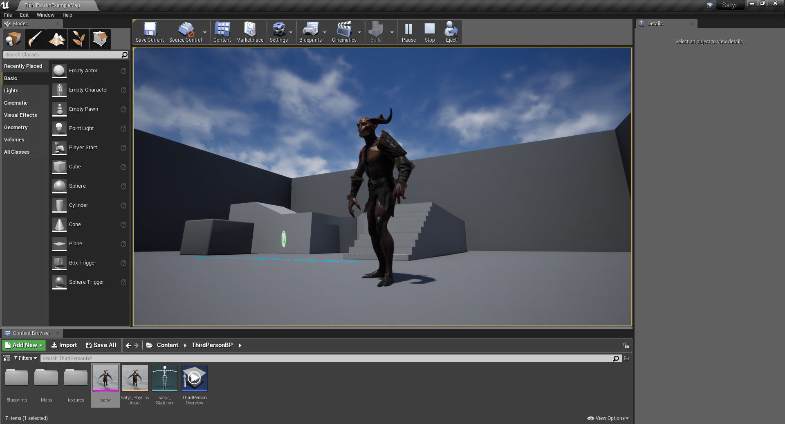The width and height of the screenshot is (785, 424).
Task: Expand the ThirdPersonBP path arrow
Action: 240,345
